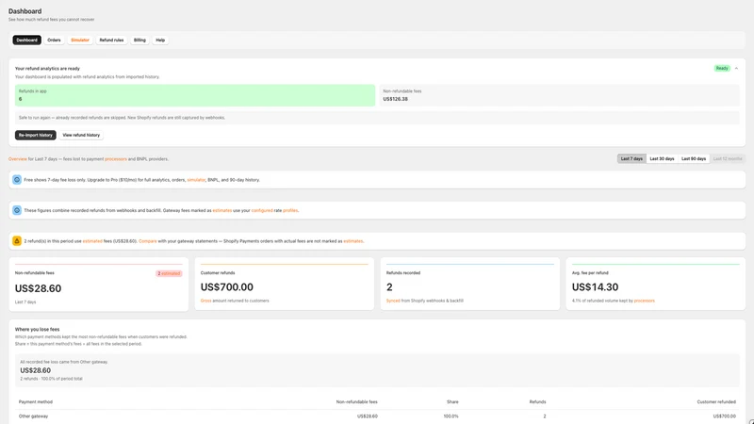Click the green Ready status badge
754x424 pixels.
722,68
